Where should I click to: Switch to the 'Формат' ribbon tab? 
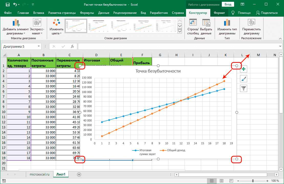pyautogui.click(x=220, y=12)
